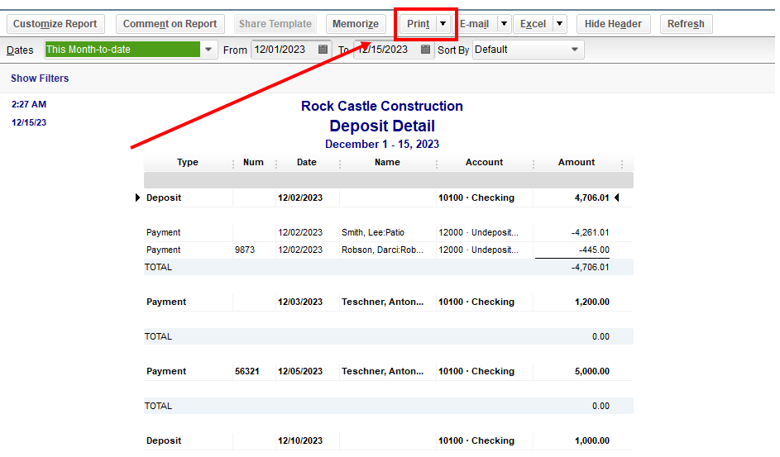Click the 12/05/2023 date cell

[300, 372]
